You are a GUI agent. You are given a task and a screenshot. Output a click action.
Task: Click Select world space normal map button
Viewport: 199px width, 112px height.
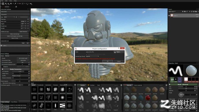click(15, 36)
